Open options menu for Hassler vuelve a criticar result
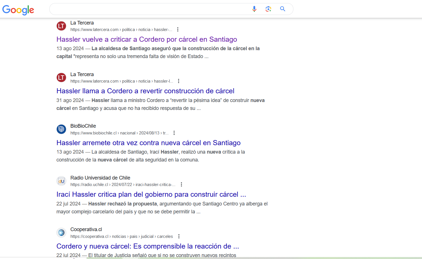 click(178, 30)
